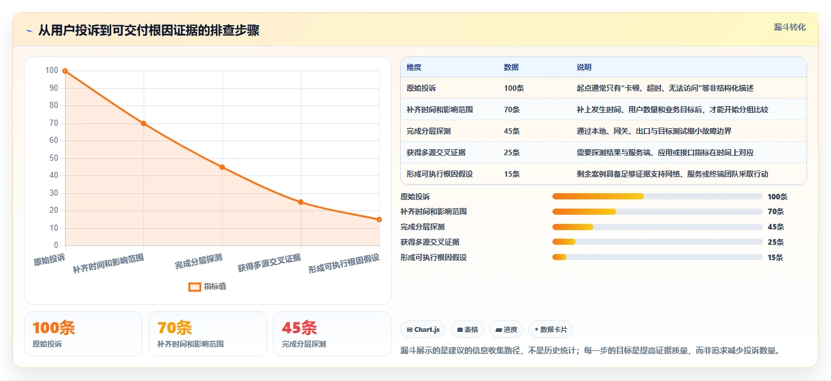Click the lightning icon beside the card title
This screenshot has height=381, width=831.
[x=29, y=31]
